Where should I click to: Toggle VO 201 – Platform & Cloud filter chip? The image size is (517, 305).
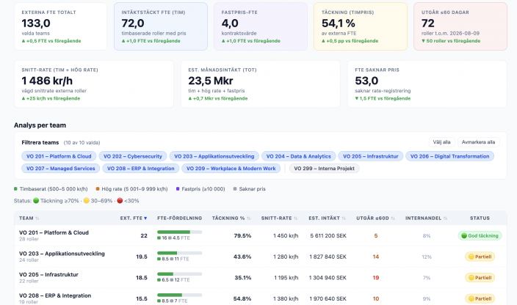pyautogui.click(x=59, y=156)
